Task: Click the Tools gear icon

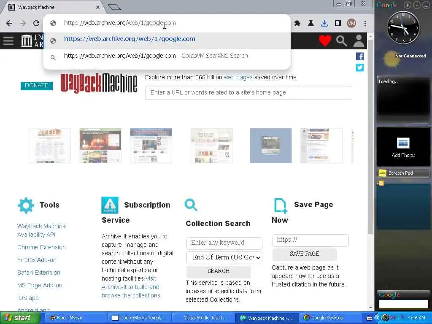Action: [26, 205]
